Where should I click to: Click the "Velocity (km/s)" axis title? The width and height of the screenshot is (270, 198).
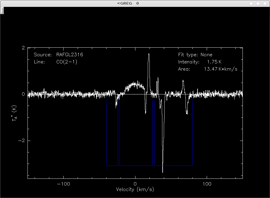(x=135, y=190)
